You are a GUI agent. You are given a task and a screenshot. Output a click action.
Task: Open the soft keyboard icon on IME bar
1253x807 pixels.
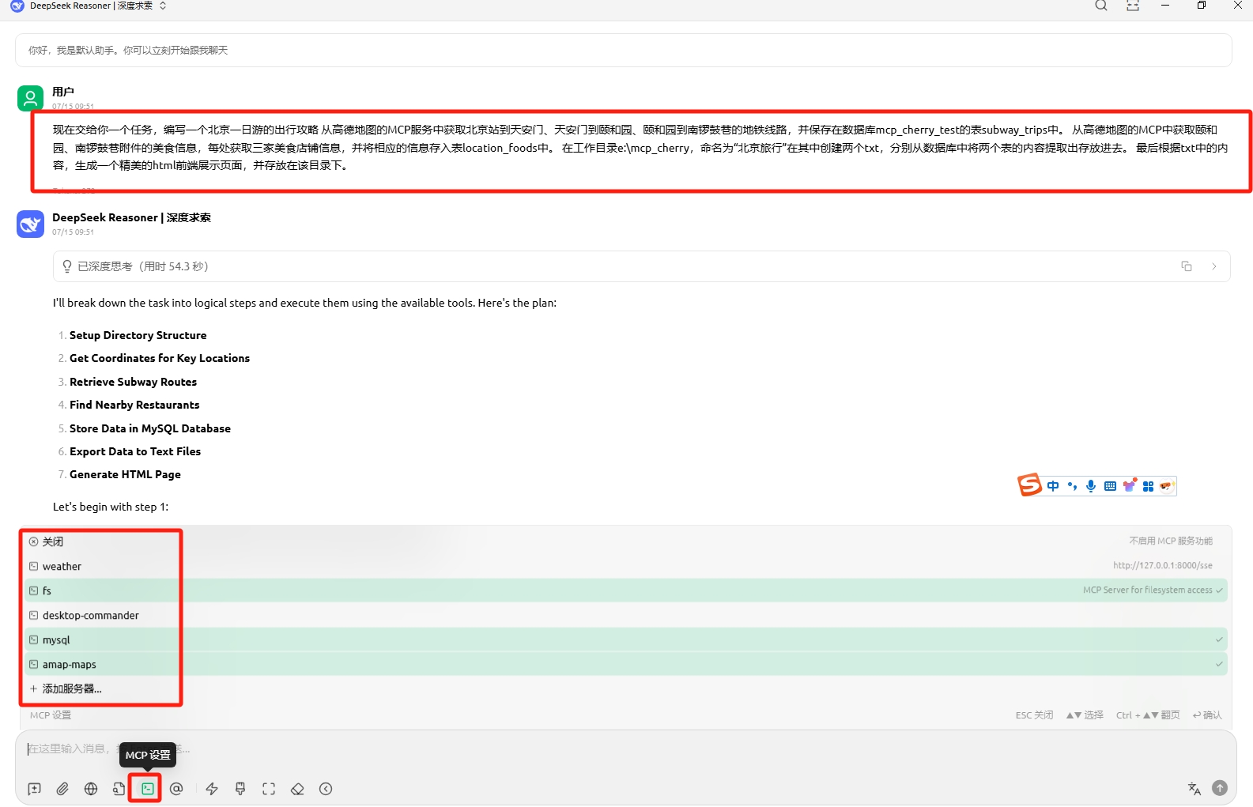1110,486
